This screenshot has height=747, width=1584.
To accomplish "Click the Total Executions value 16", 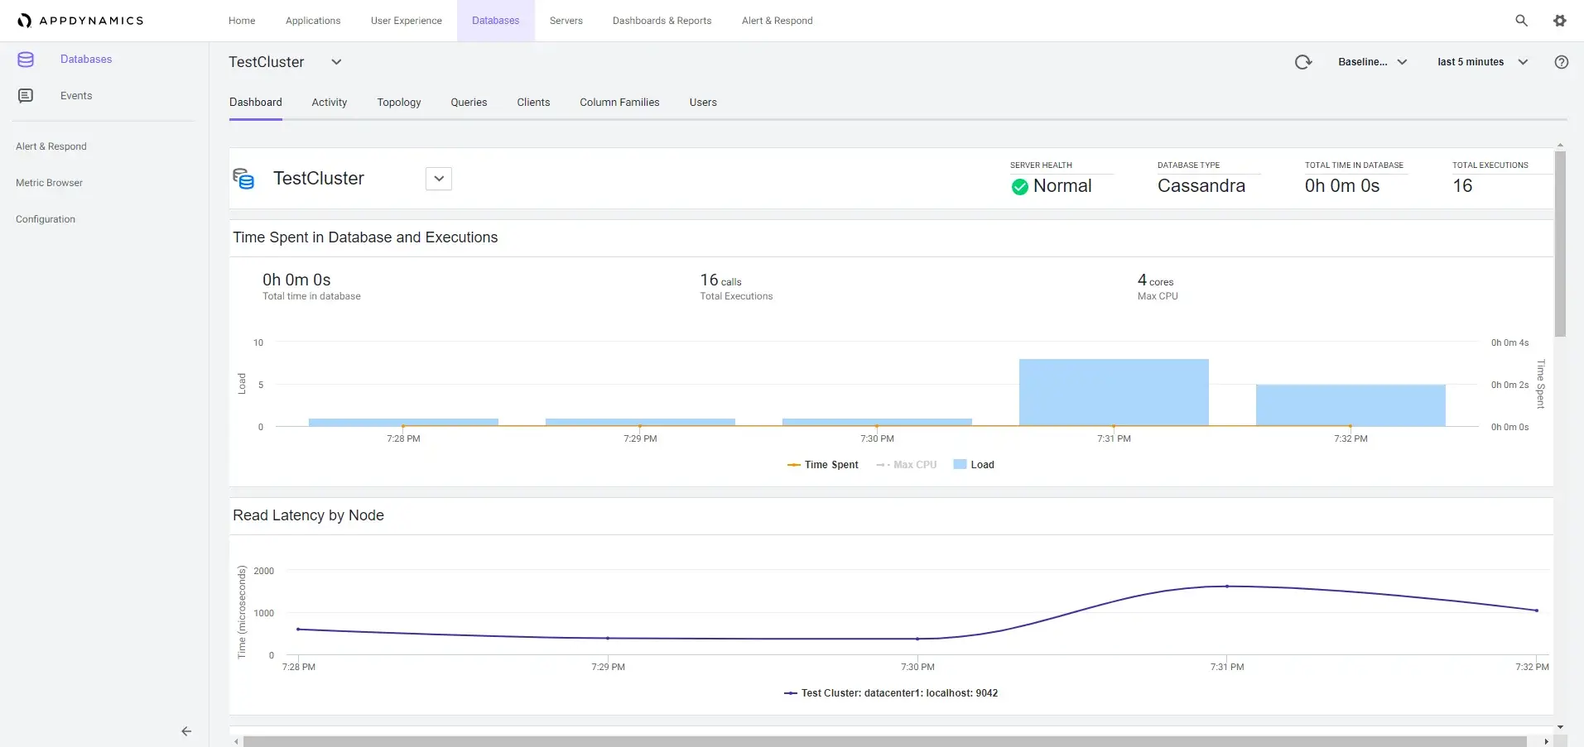I will [1463, 186].
